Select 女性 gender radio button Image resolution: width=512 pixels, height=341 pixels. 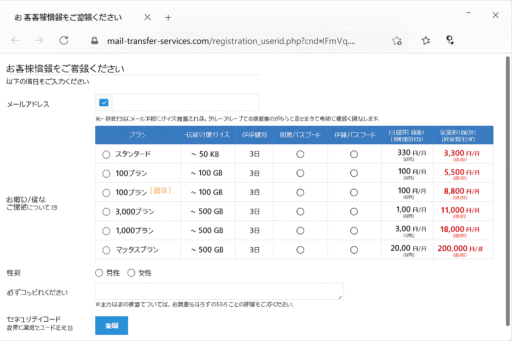pyautogui.click(x=131, y=273)
